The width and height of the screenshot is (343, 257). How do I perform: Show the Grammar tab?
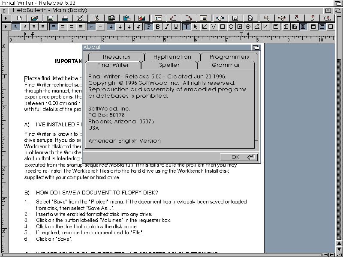point(226,65)
